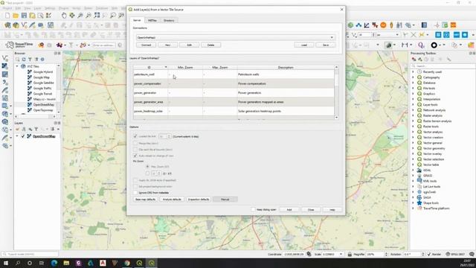Toggle OpenStreetMap layer visibility checkbox
Screen dimensions: 476x268
pos(23,136)
